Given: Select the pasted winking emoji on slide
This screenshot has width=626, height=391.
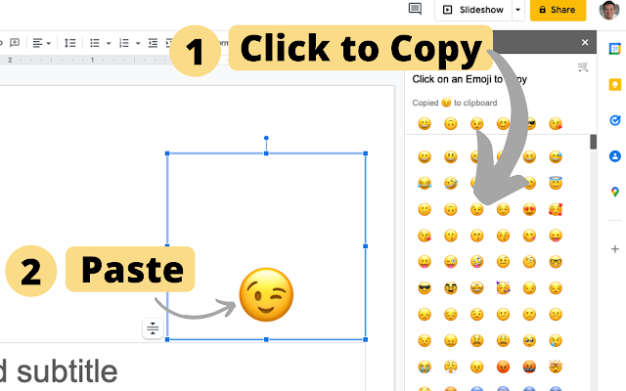Looking at the screenshot, I should point(266,295).
